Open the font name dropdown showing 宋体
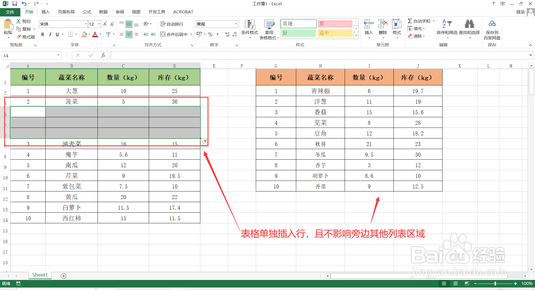Image resolution: width=535 pixels, height=290 pixels. pyautogui.click(x=85, y=24)
